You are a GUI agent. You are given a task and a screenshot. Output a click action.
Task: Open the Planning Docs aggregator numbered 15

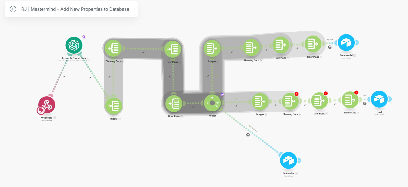coord(113,48)
